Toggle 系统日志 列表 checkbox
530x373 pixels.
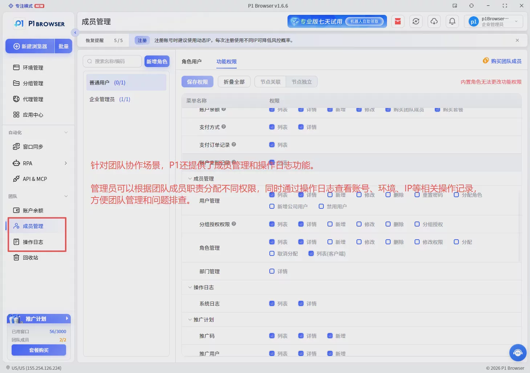272,303
